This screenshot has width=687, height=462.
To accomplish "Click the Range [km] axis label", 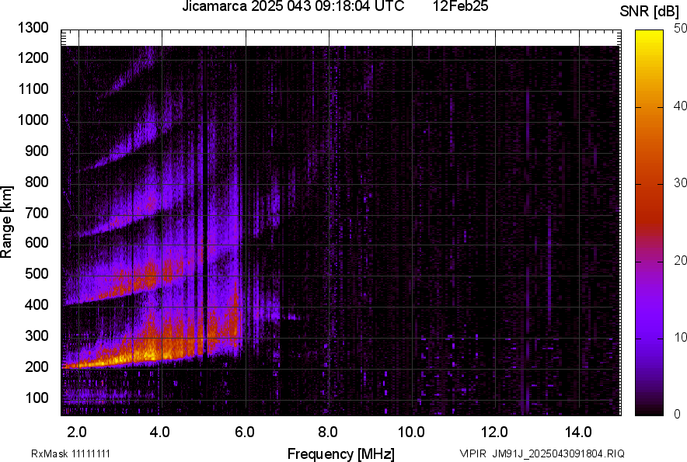I will tap(7, 223).
